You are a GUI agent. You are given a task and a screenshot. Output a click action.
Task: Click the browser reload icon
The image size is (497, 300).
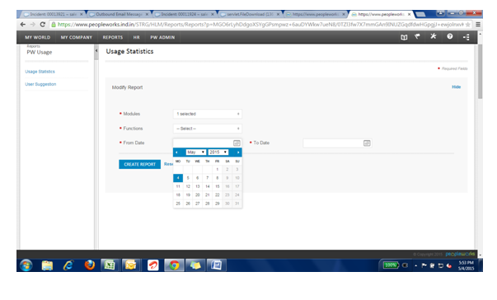pyautogui.click(x=43, y=25)
